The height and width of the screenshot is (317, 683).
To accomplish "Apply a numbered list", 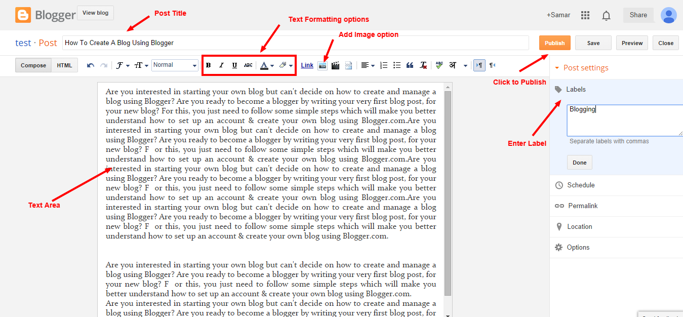I will [384, 65].
